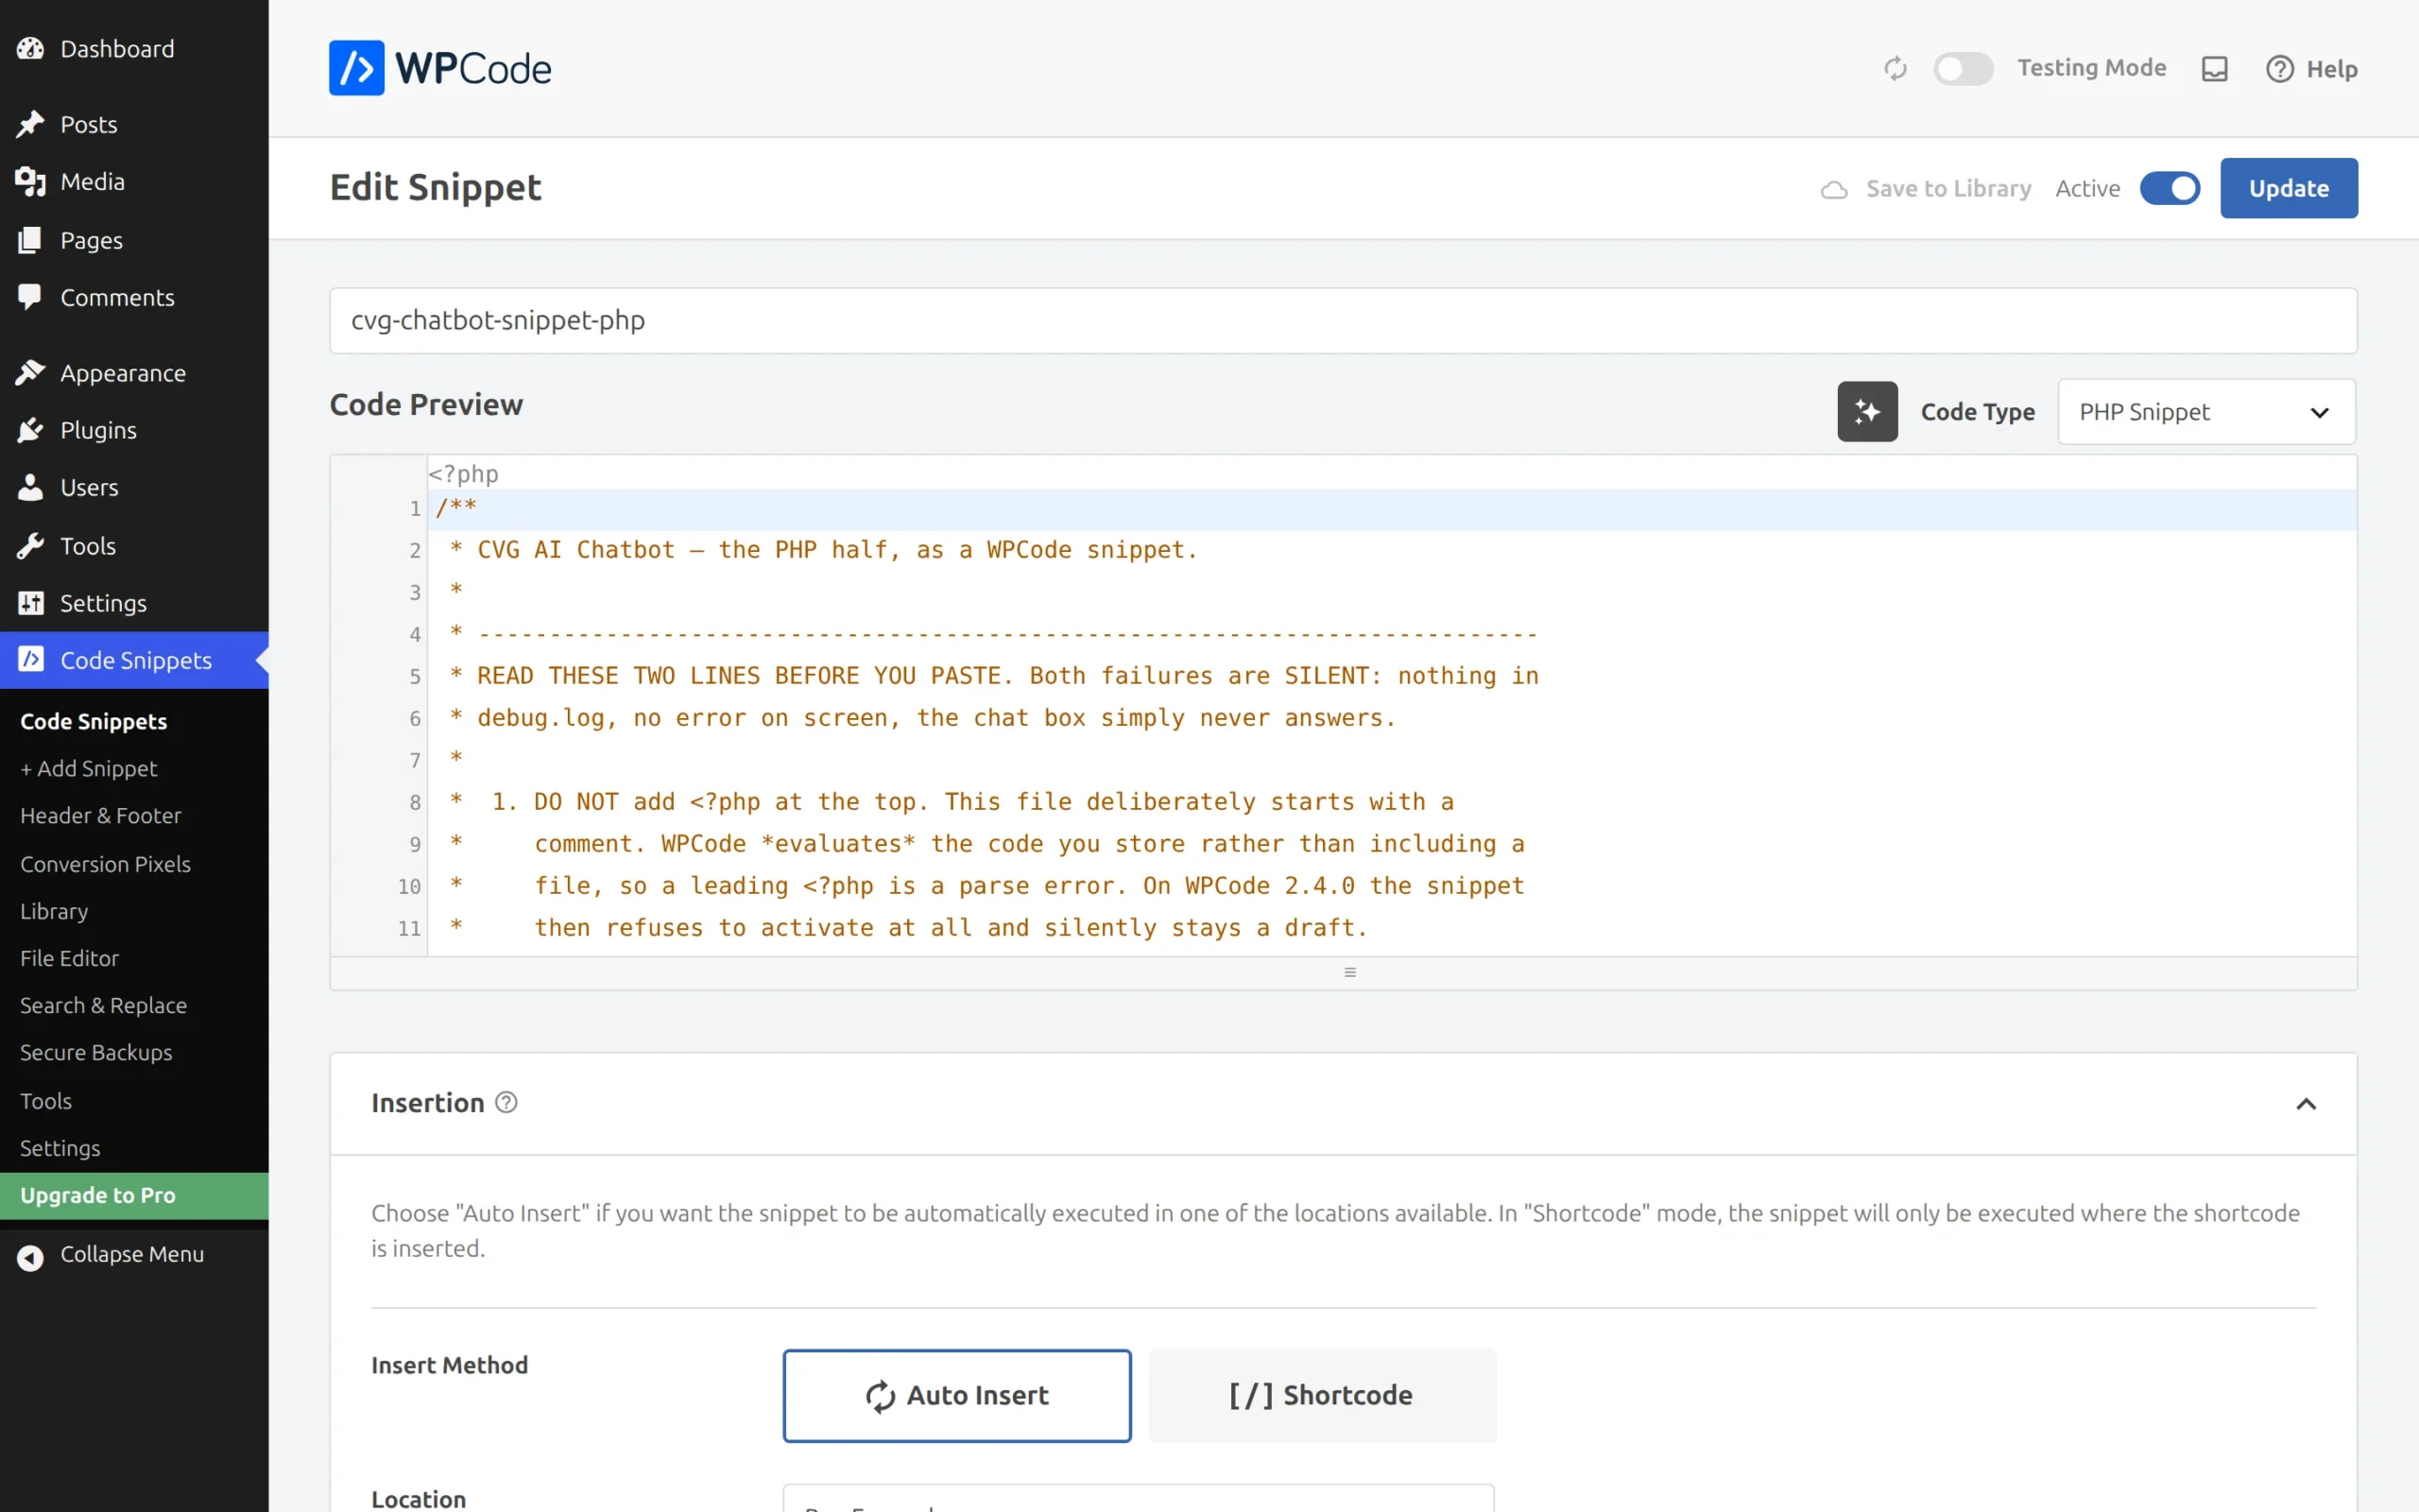Toggle the snippet Active switch off
This screenshot has height=1512, width=2419.
click(x=2170, y=188)
